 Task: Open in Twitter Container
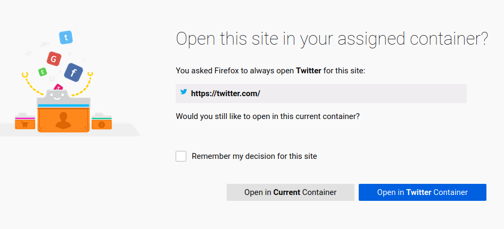click(x=422, y=192)
